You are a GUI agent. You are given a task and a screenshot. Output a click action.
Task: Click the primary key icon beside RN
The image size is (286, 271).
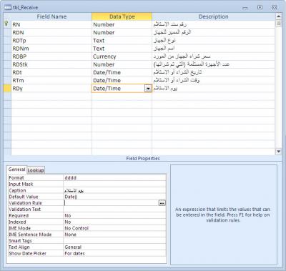(6, 24)
